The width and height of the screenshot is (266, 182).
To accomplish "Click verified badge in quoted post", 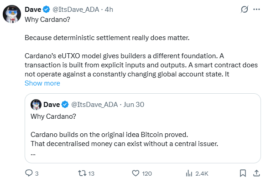I will (x=65, y=105).
